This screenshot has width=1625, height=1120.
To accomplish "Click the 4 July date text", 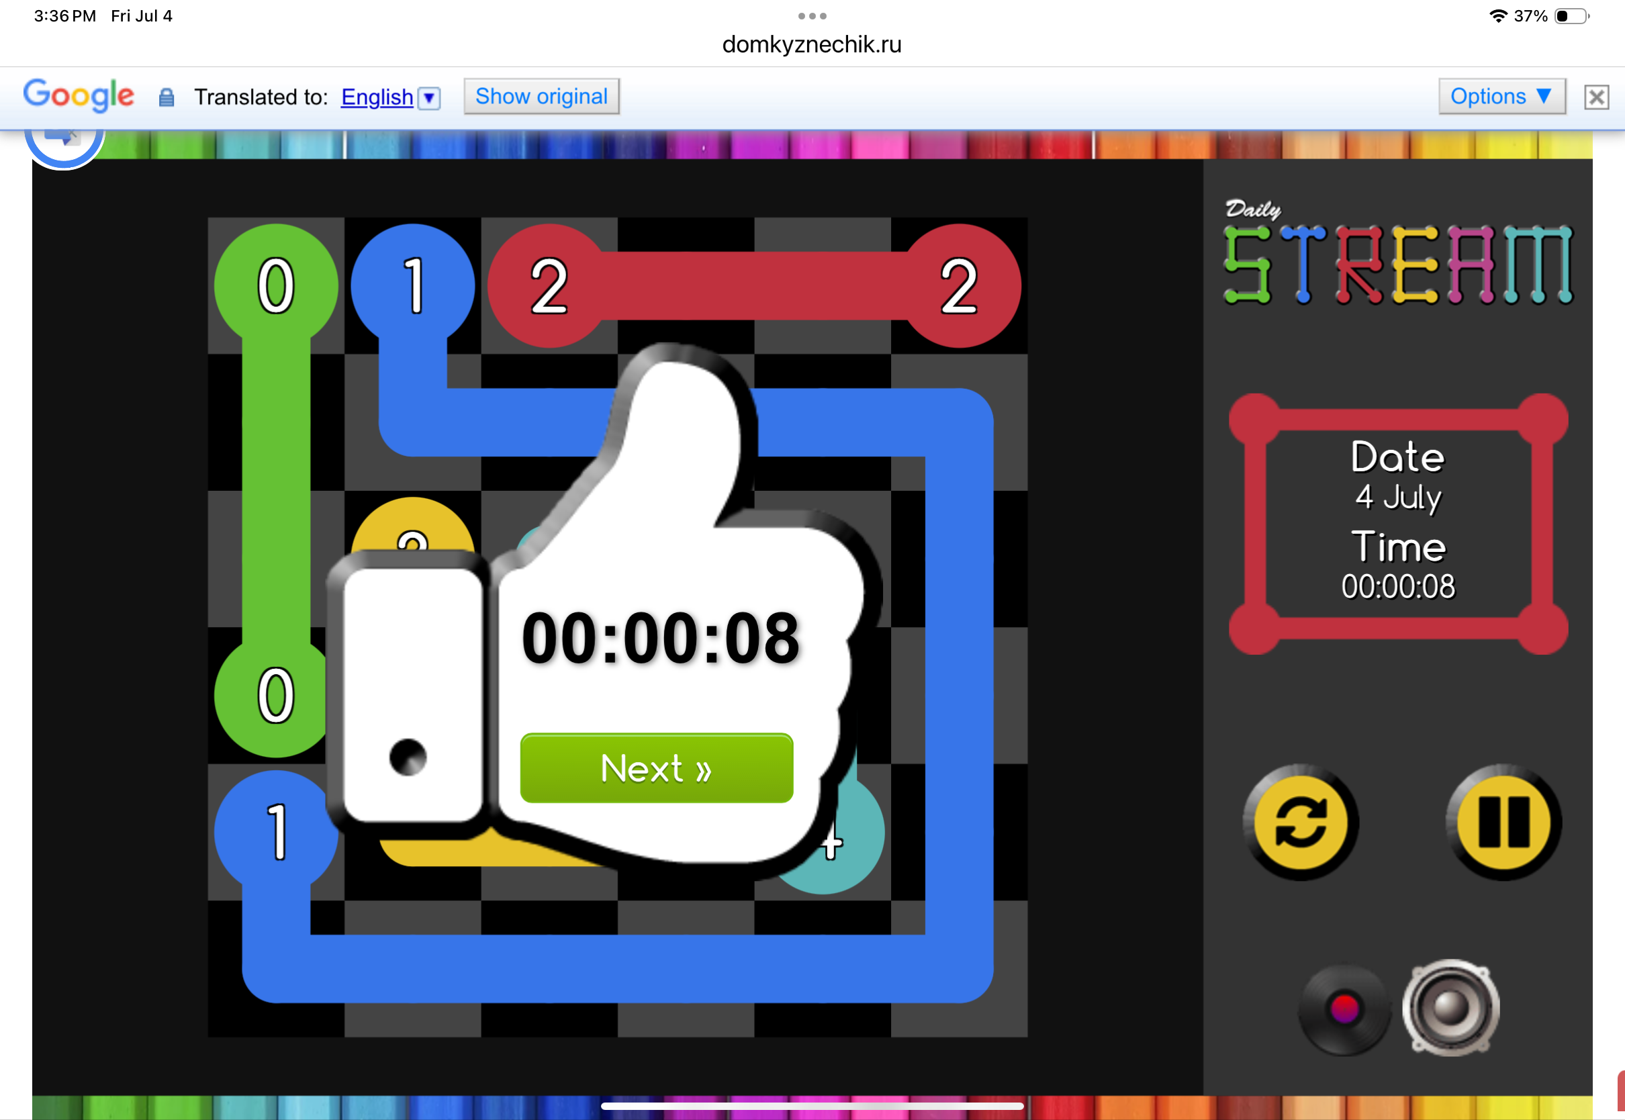I will point(1397,497).
